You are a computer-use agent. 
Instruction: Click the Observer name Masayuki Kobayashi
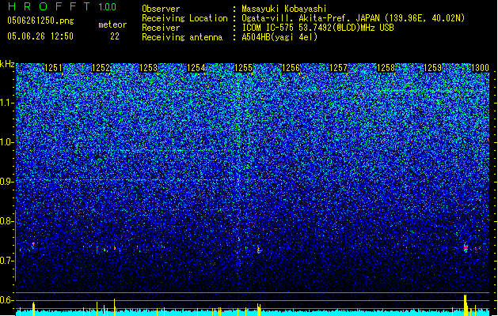[284, 9]
